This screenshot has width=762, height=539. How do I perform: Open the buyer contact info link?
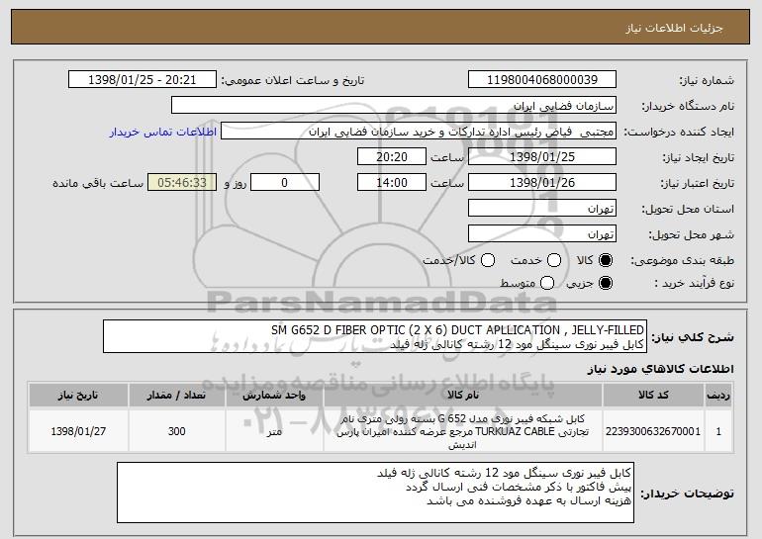point(163,132)
